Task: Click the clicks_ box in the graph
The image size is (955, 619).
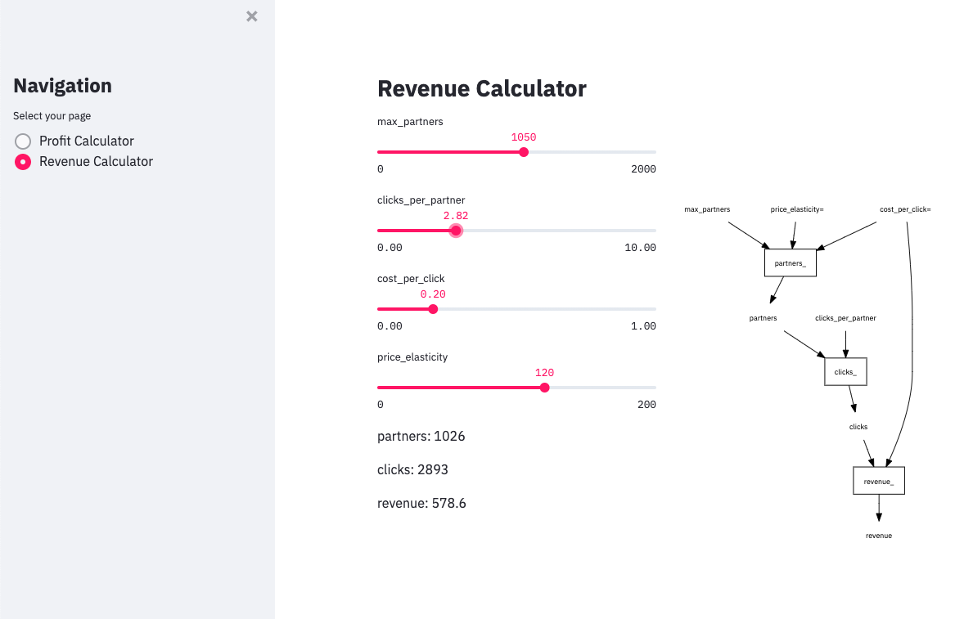Action: tap(845, 371)
